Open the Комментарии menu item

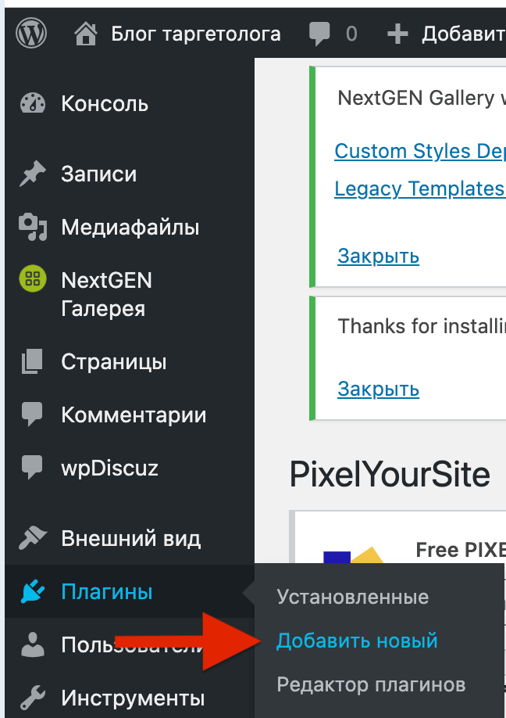(134, 415)
